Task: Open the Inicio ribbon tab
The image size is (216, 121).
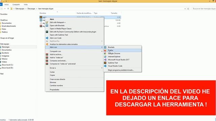Action: 6,4
